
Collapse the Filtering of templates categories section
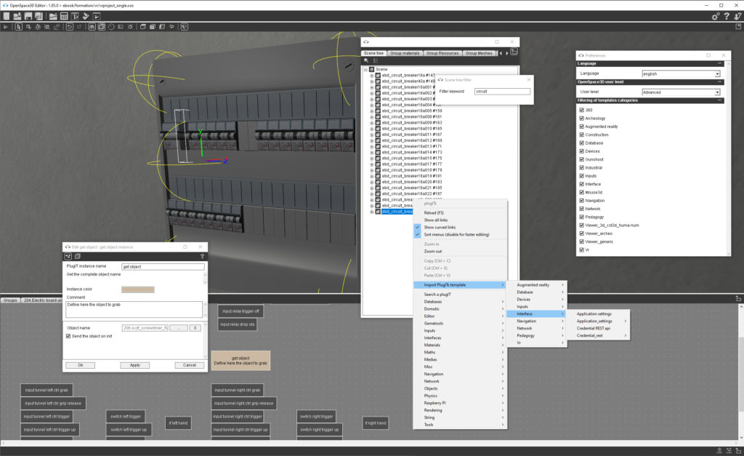pos(719,100)
